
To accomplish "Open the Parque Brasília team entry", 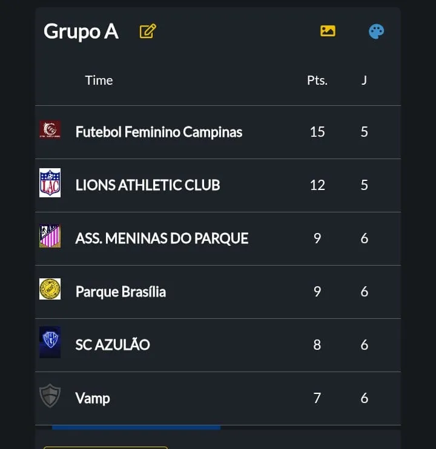I will tap(121, 292).
